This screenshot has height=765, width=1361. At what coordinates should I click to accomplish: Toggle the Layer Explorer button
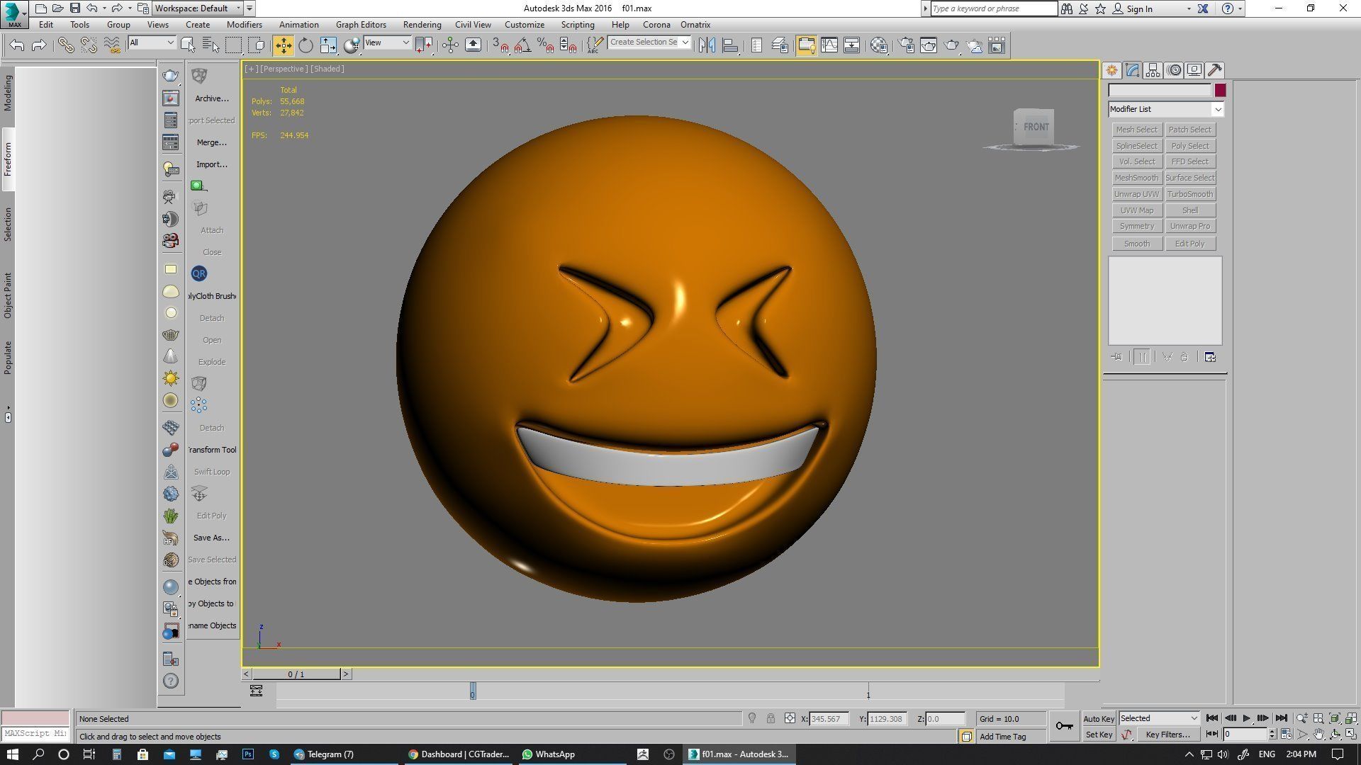[x=780, y=45]
